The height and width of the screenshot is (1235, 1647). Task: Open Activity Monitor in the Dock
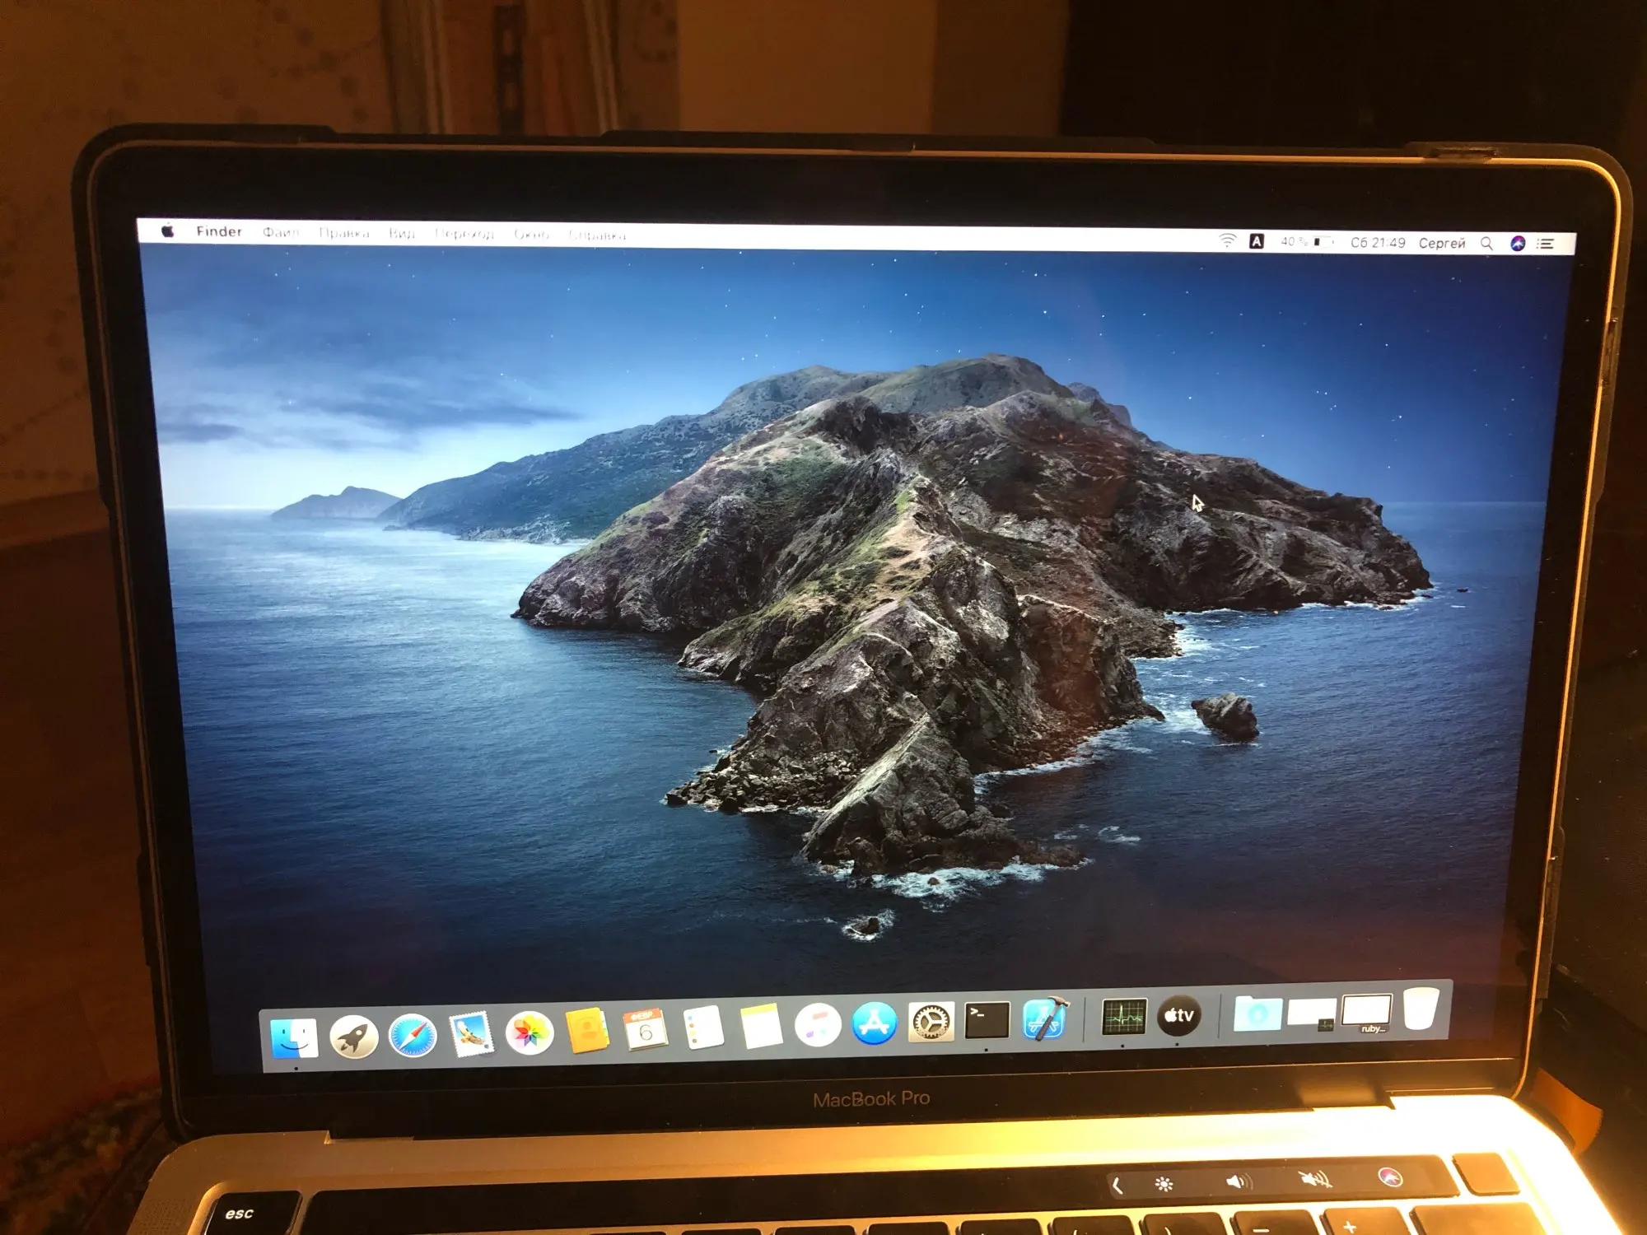click(x=1124, y=1017)
